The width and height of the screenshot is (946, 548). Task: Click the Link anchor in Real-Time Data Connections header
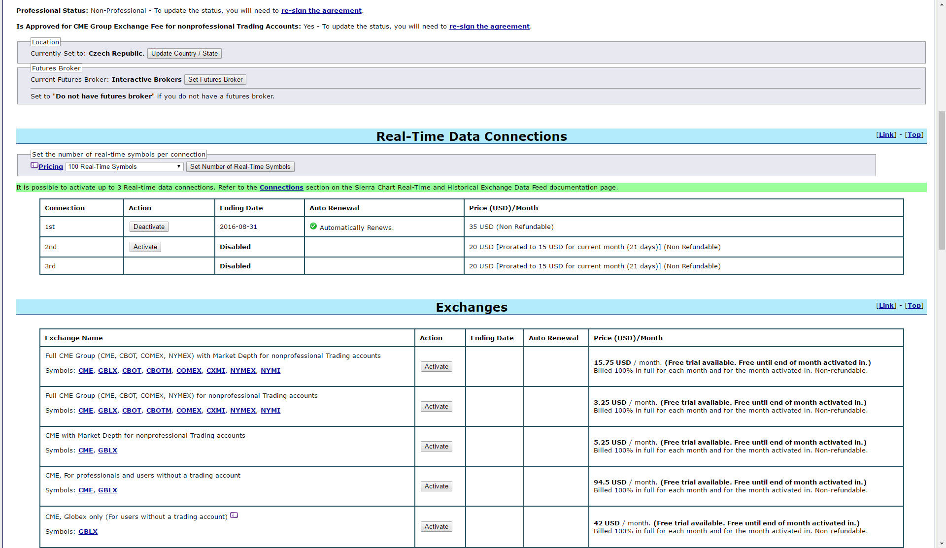point(886,135)
